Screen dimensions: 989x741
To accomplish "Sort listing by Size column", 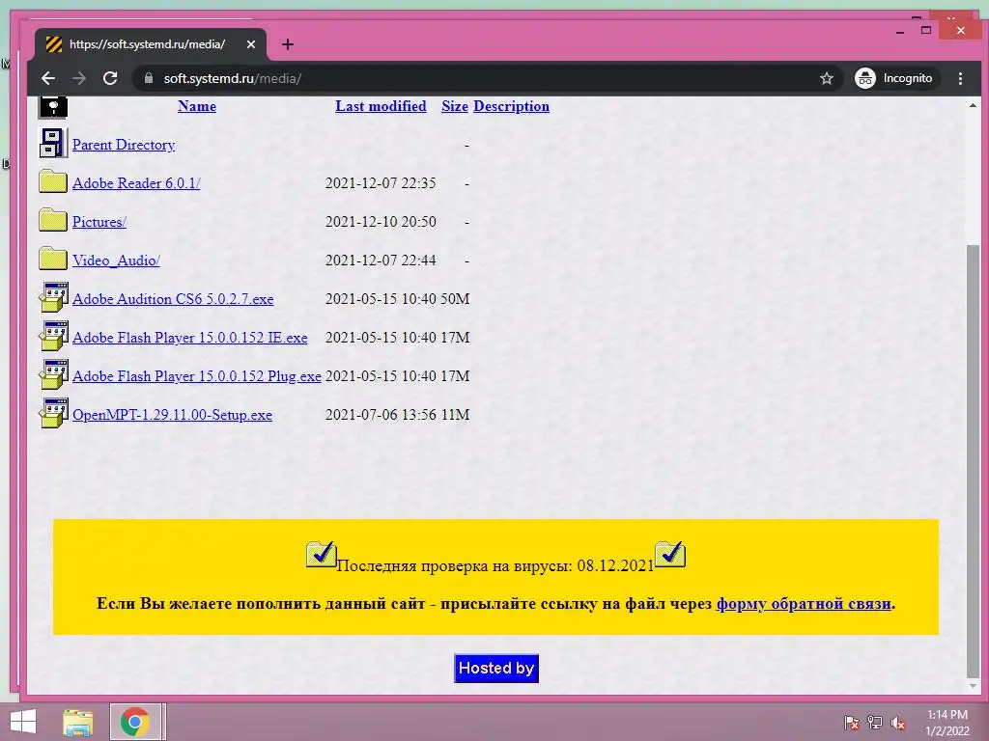I will pos(455,106).
